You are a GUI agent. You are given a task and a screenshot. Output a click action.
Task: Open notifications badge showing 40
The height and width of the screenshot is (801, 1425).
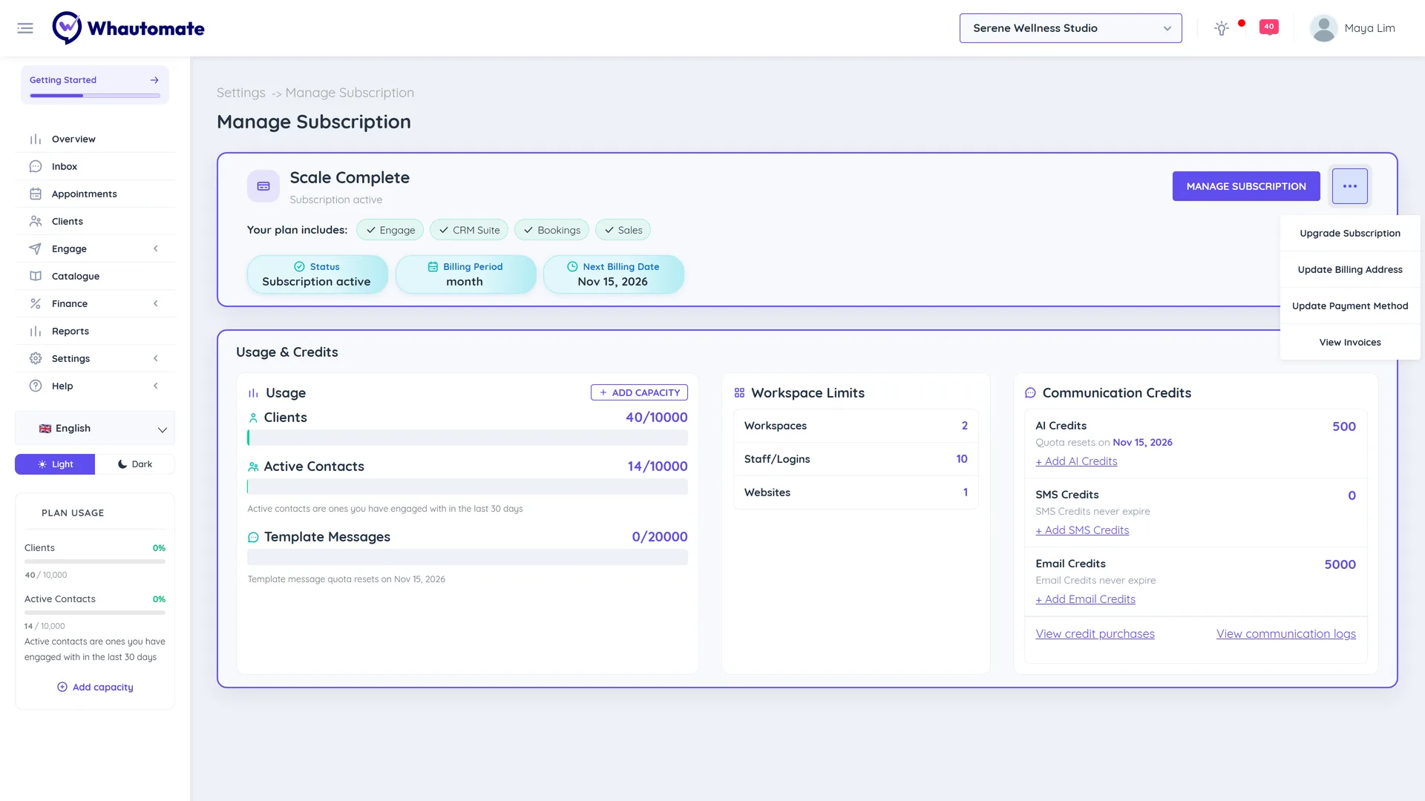(1269, 27)
